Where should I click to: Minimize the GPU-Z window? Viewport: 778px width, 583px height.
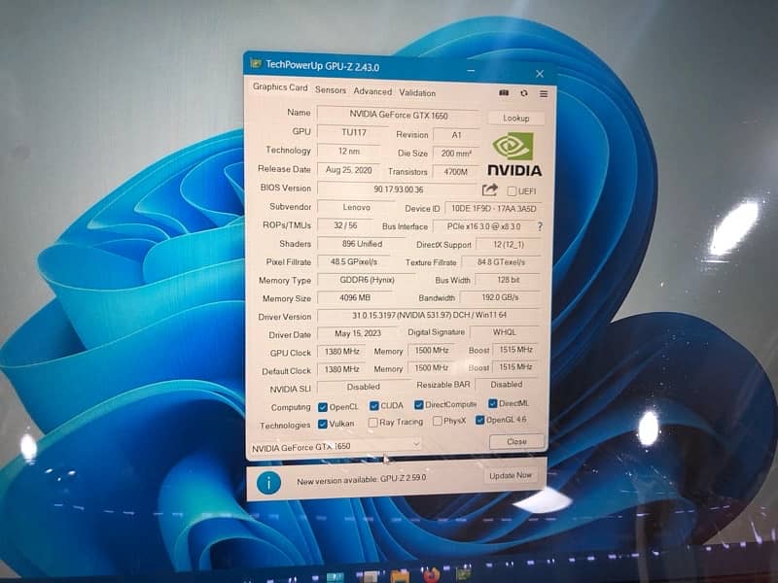click(x=471, y=71)
